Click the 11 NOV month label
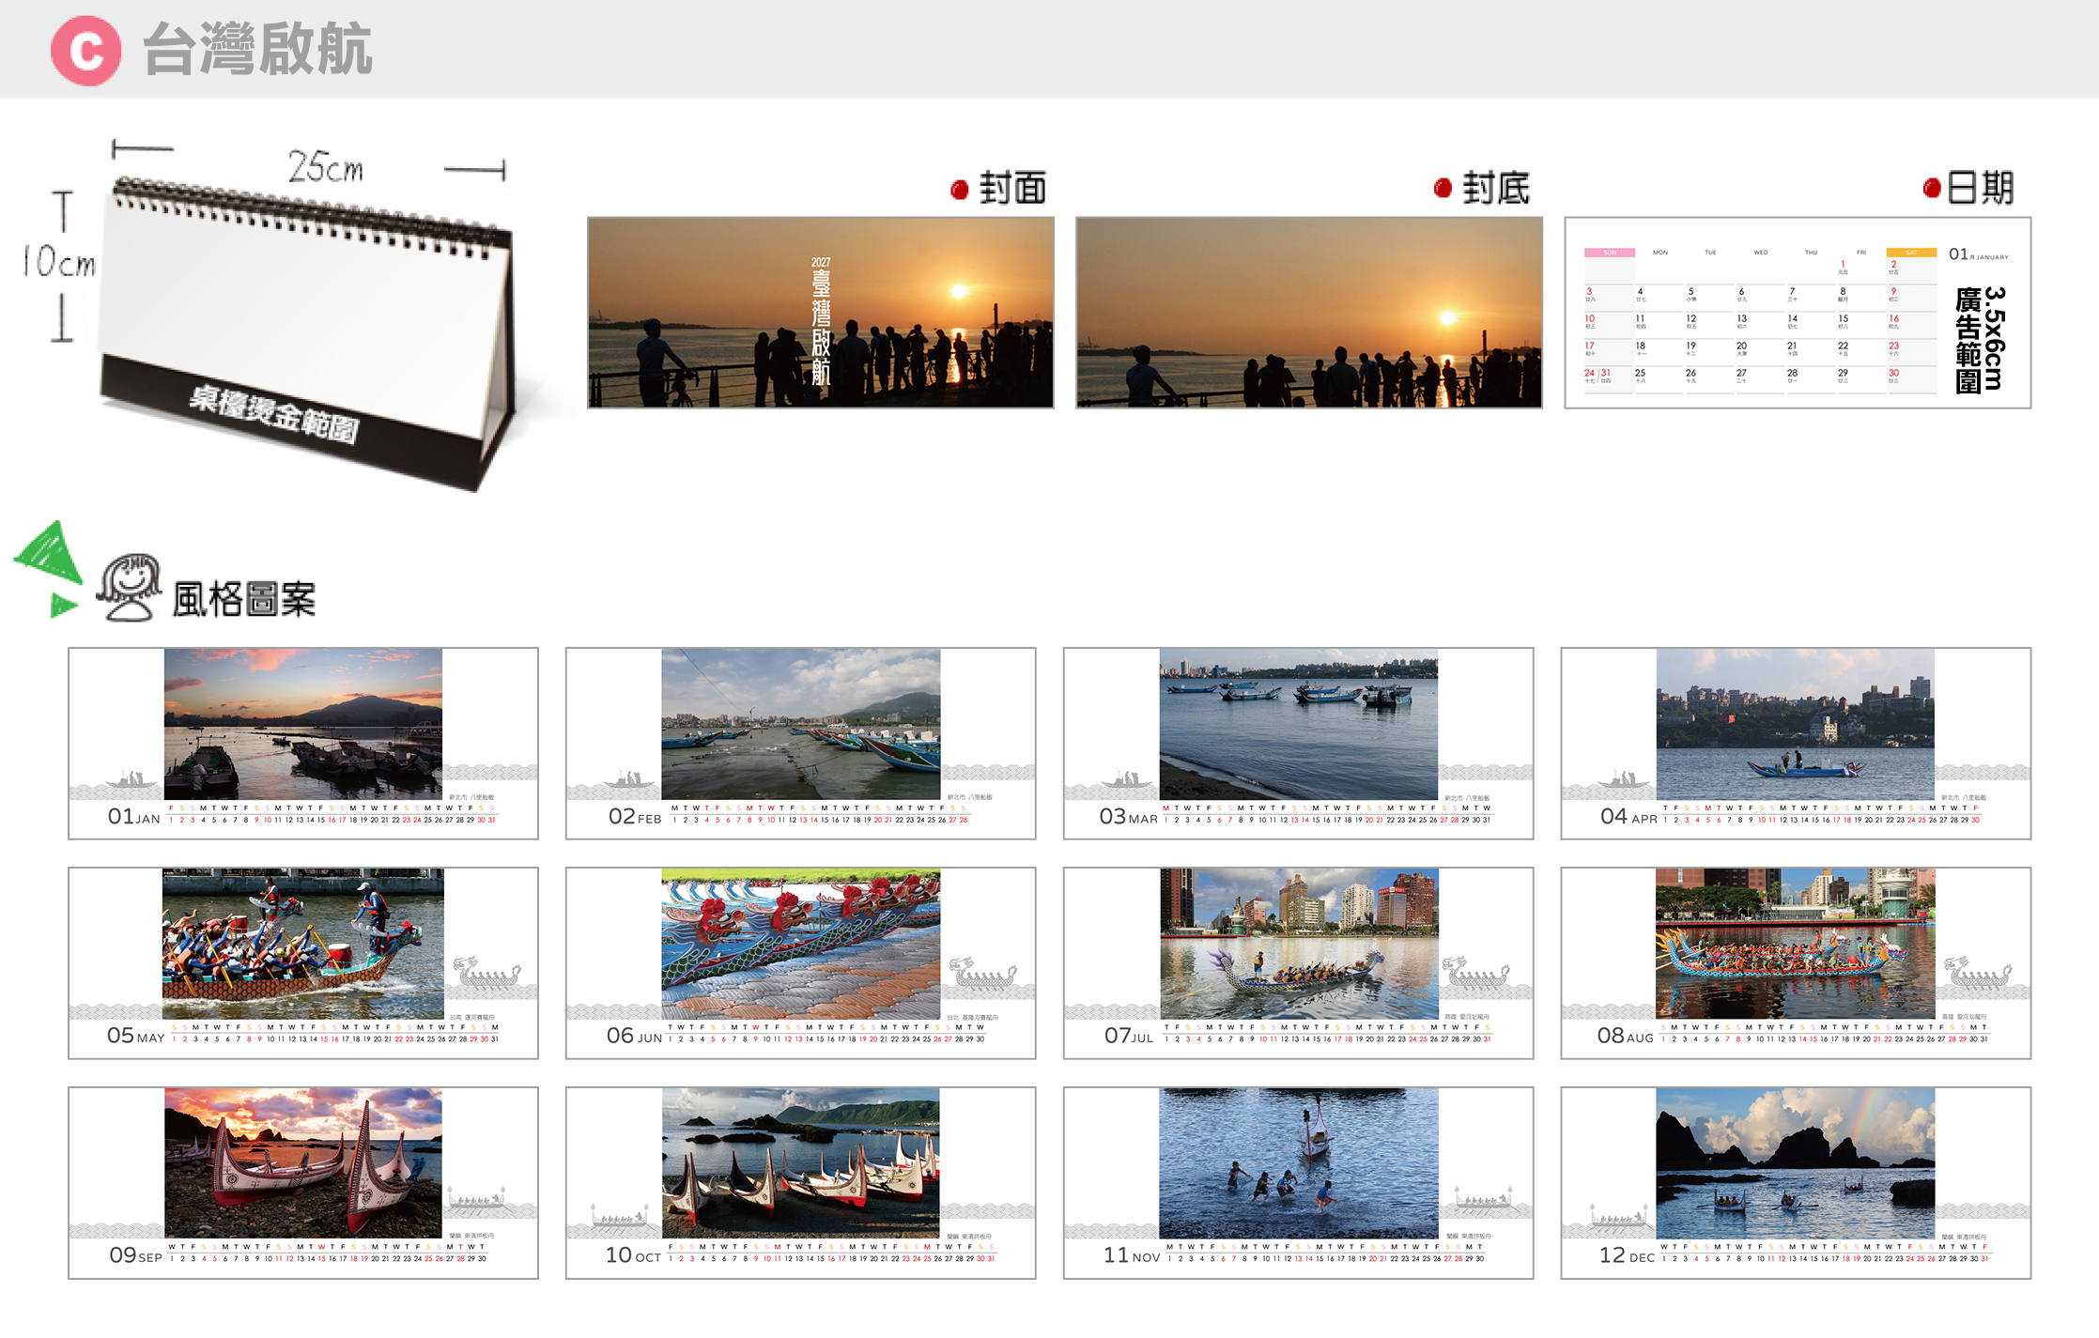2099x1338 pixels. pyautogui.click(x=1132, y=1255)
